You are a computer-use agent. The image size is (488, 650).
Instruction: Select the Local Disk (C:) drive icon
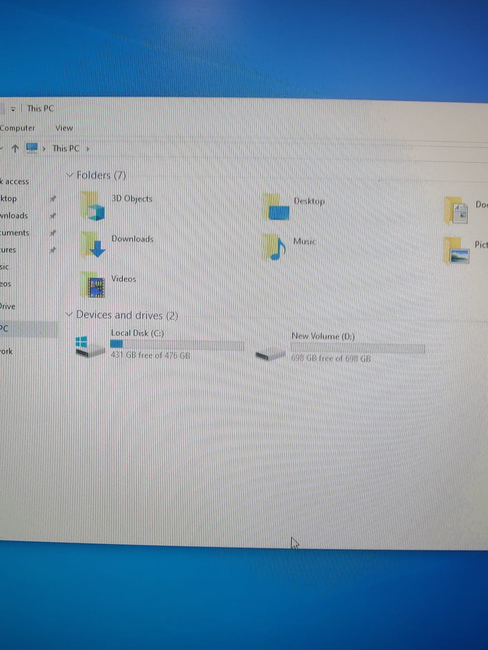89,346
